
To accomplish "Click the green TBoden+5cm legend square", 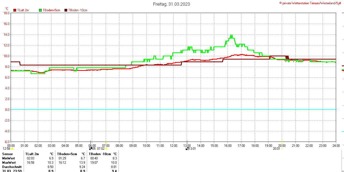I will [x=40, y=10].
